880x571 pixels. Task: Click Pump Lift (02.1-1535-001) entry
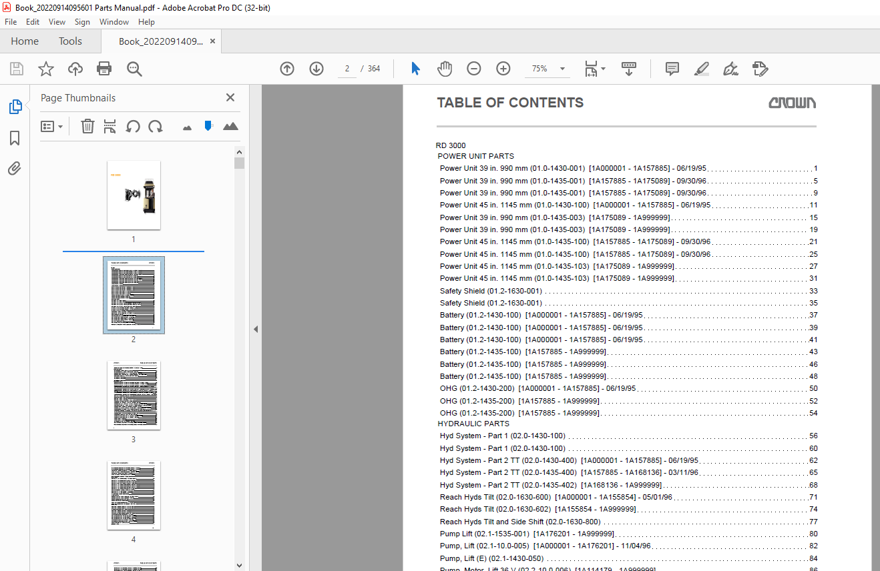pyautogui.click(x=628, y=534)
